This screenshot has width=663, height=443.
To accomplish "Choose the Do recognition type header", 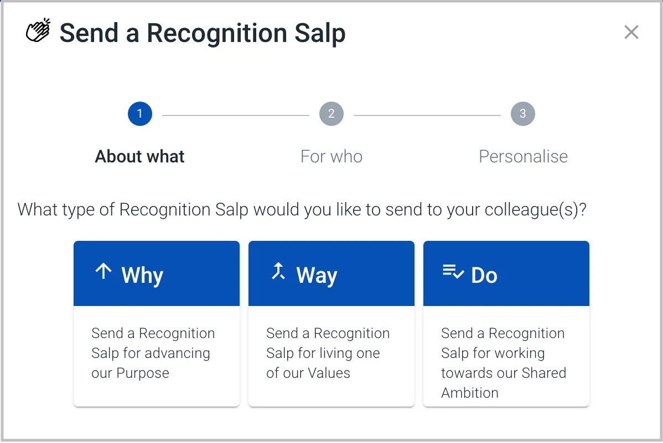I will [x=506, y=273].
